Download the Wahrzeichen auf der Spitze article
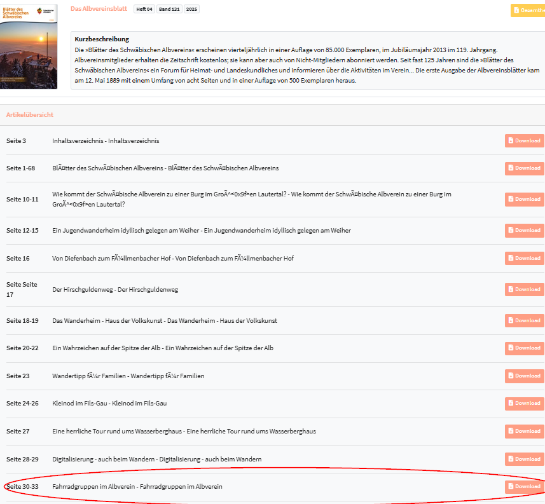The image size is (545, 504). (524, 348)
